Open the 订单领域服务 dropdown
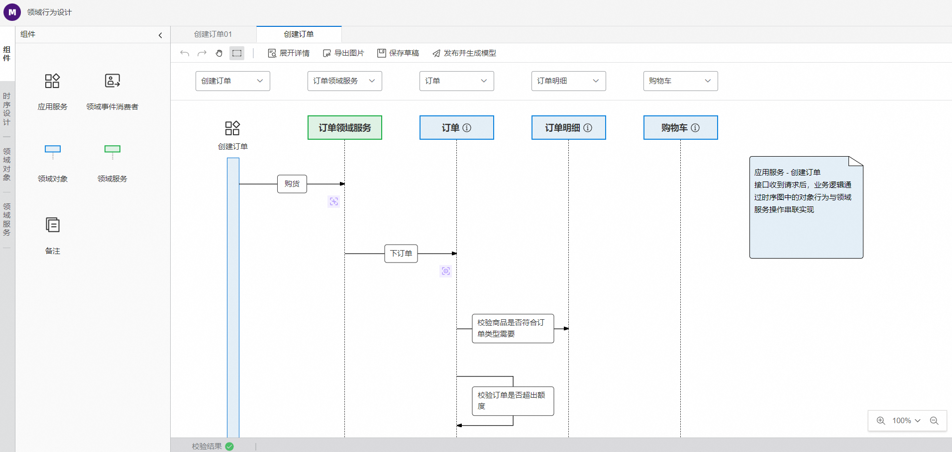The image size is (952, 452). (345, 81)
